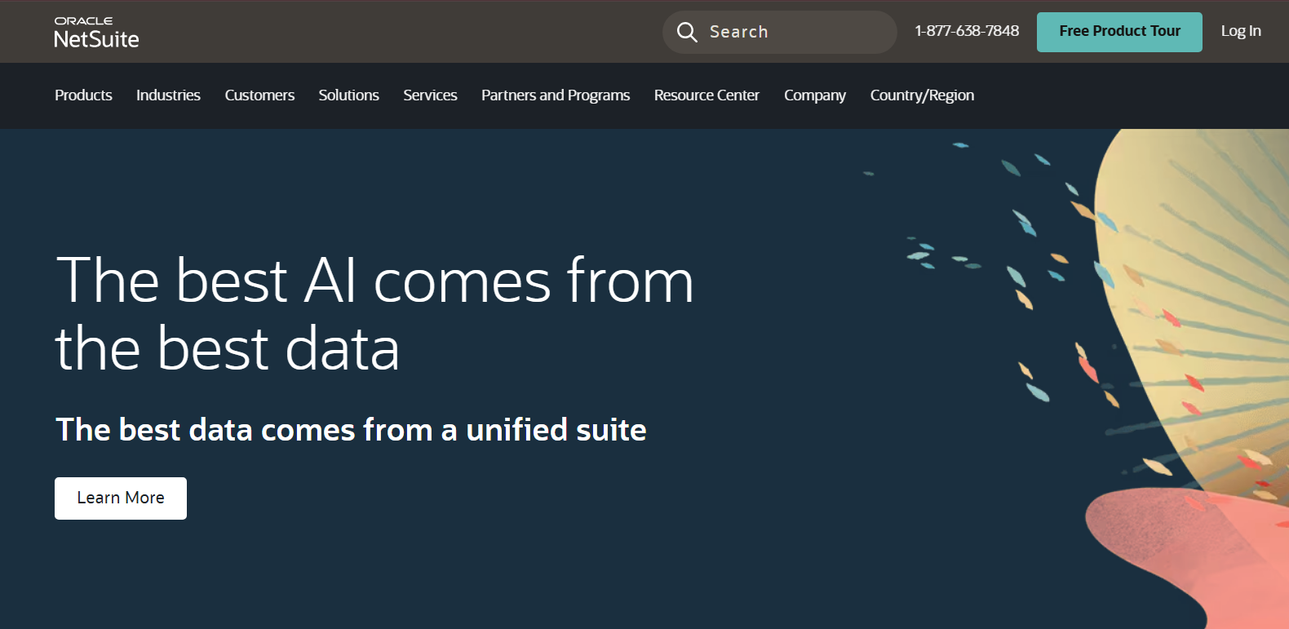Open the Industries menu

168,95
